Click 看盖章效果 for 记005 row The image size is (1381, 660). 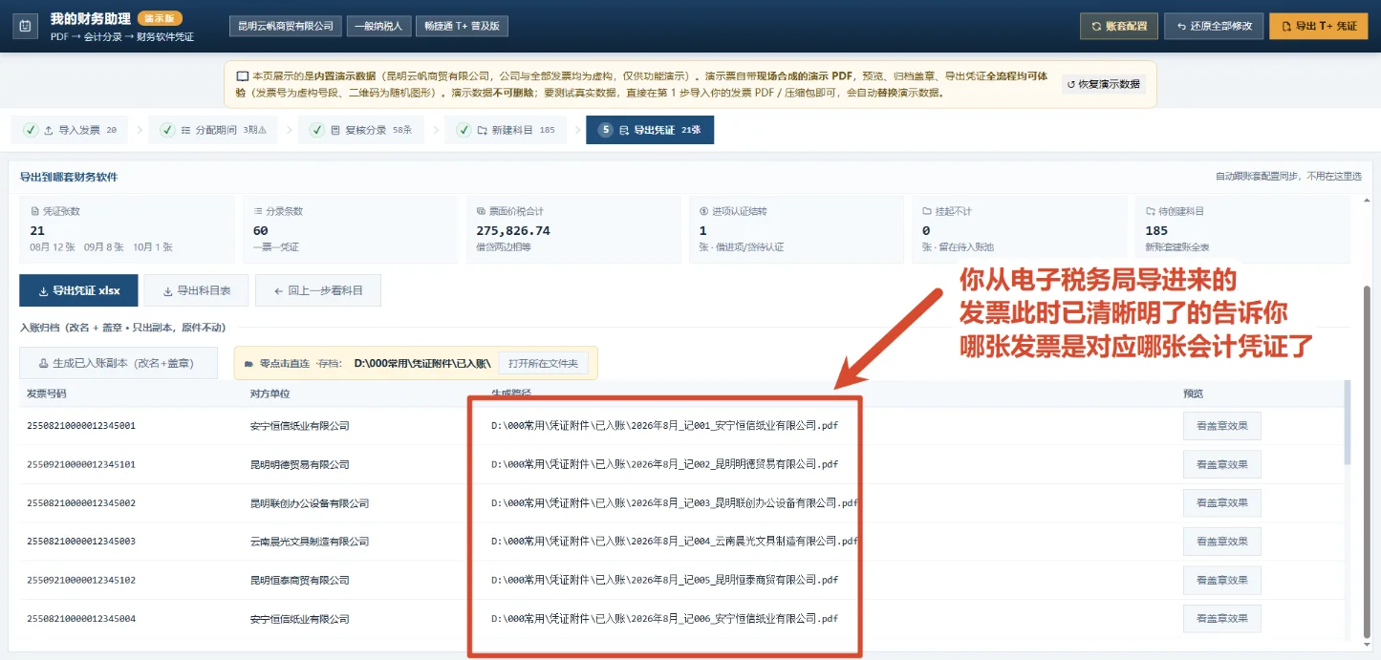pyautogui.click(x=1221, y=580)
